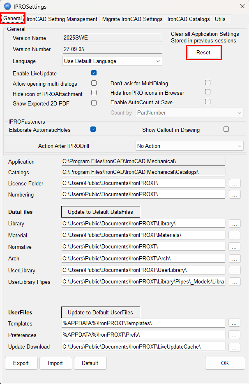Open the Library folder browse button
The height and width of the screenshot is (384, 249).
tap(234, 224)
